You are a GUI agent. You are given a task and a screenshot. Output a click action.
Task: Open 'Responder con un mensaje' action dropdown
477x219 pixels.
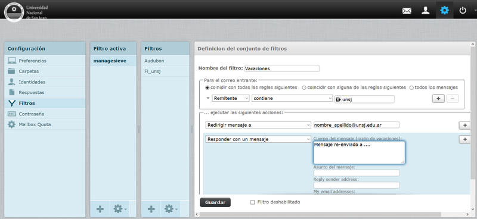(258, 139)
